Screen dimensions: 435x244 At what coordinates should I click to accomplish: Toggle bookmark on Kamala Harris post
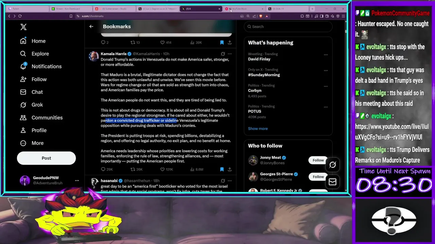[222, 169]
